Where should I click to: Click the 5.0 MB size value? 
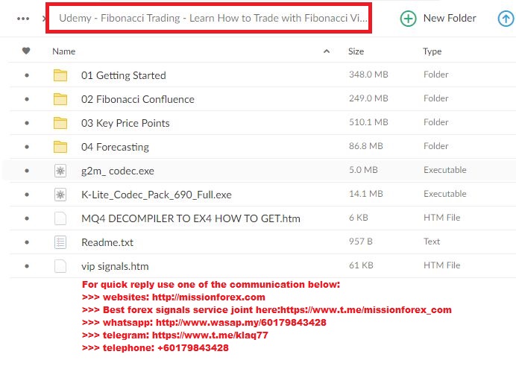[363, 170]
